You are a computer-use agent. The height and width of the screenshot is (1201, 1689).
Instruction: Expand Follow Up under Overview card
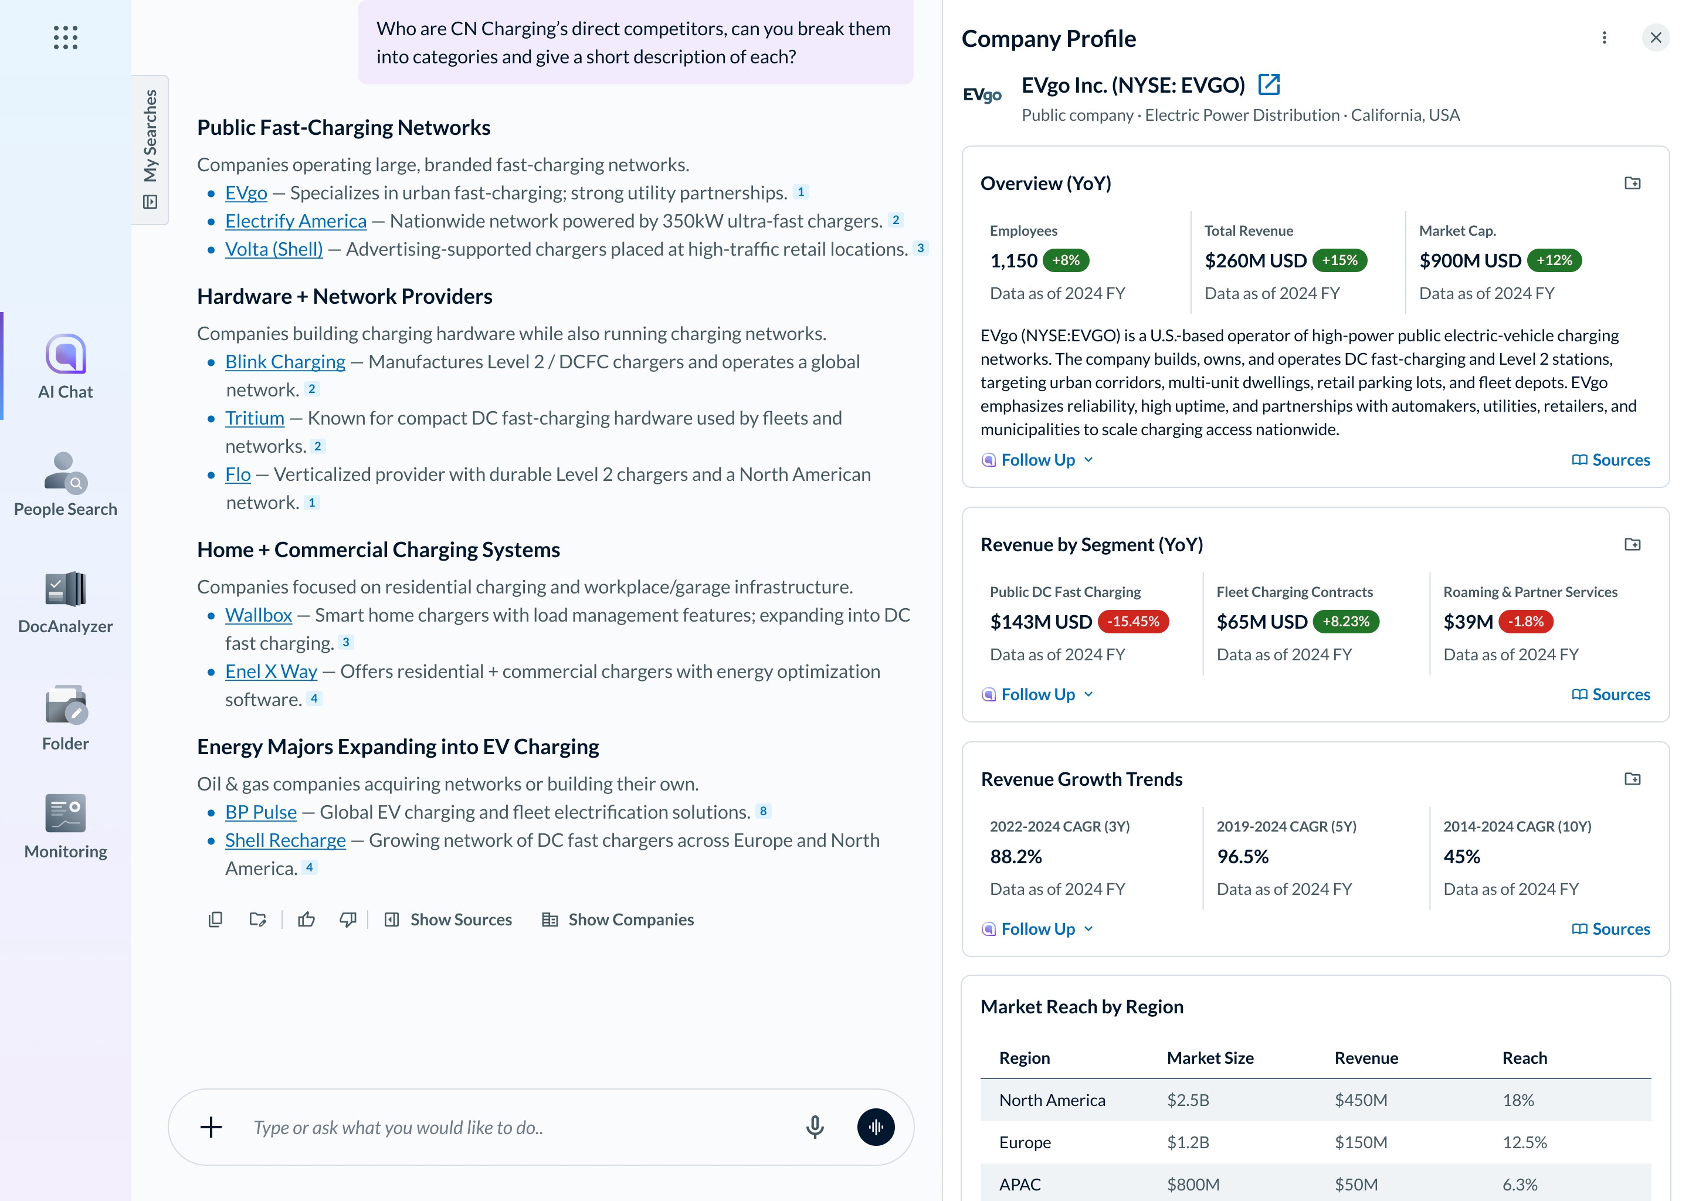pos(1037,460)
